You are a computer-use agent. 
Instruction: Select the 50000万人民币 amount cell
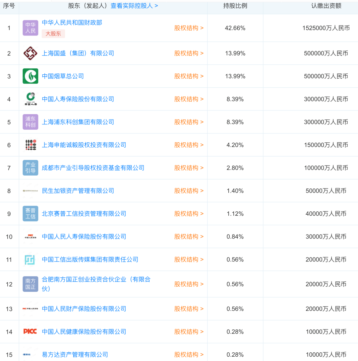326,191
